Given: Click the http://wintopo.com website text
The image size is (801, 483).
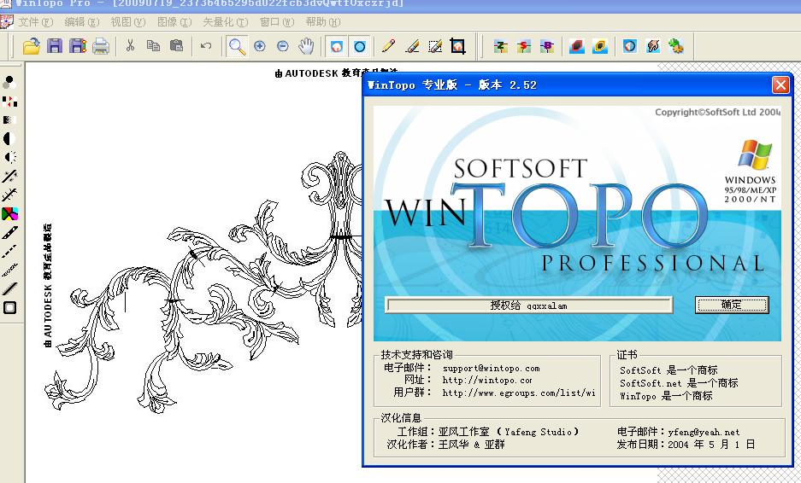Looking at the screenshot, I should pyautogui.click(x=487, y=381).
